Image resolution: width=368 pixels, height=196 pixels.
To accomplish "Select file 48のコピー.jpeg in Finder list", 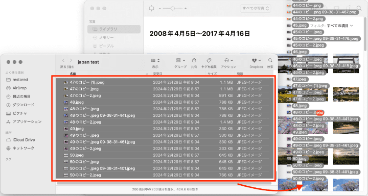I will pyautogui.click(x=165, y=109).
